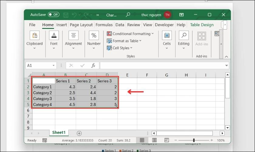
Task: Click the Save disk icon
Action: (x=66, y=15)
